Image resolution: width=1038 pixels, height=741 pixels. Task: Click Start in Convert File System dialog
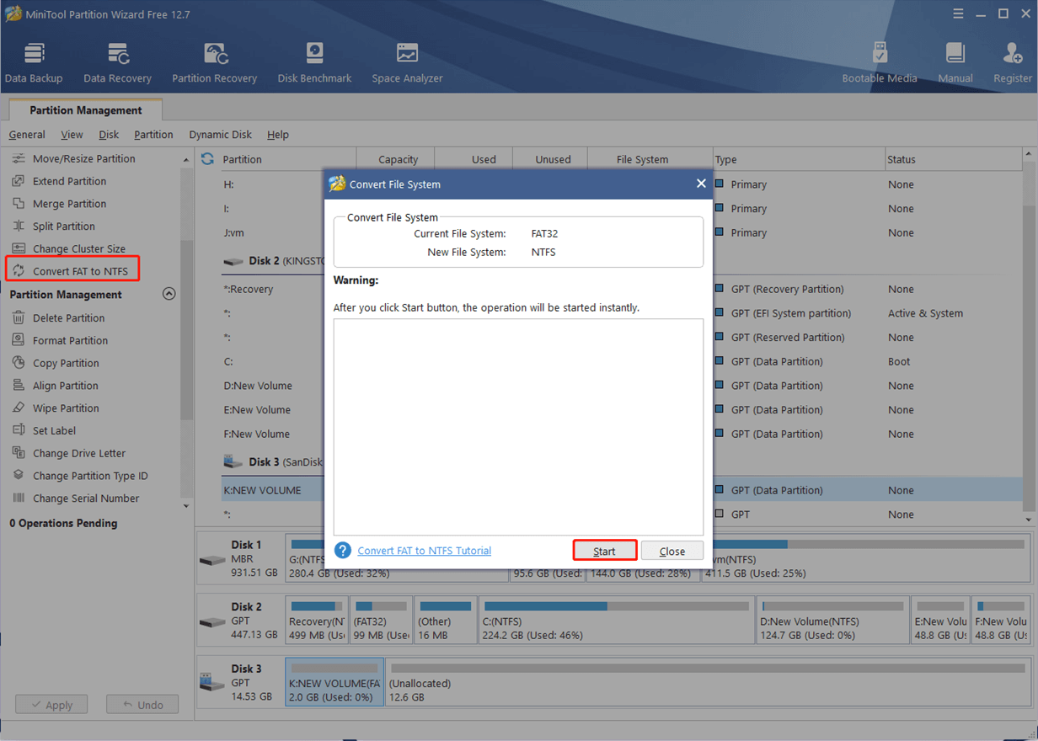[x=604, y=552]
